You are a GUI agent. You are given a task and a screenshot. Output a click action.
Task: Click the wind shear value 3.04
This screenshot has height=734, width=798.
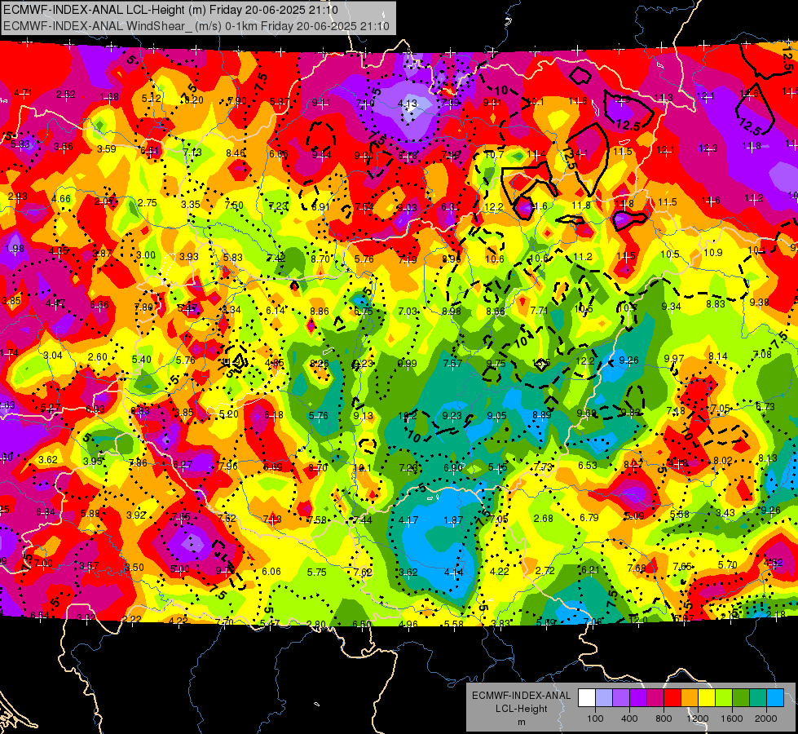click(53, 355)
